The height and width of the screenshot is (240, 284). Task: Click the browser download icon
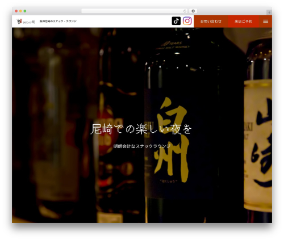pyautogui.click(x=193, y=11)
